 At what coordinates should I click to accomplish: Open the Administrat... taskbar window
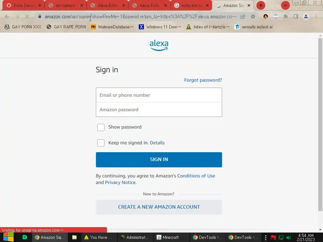coord(134,237)
